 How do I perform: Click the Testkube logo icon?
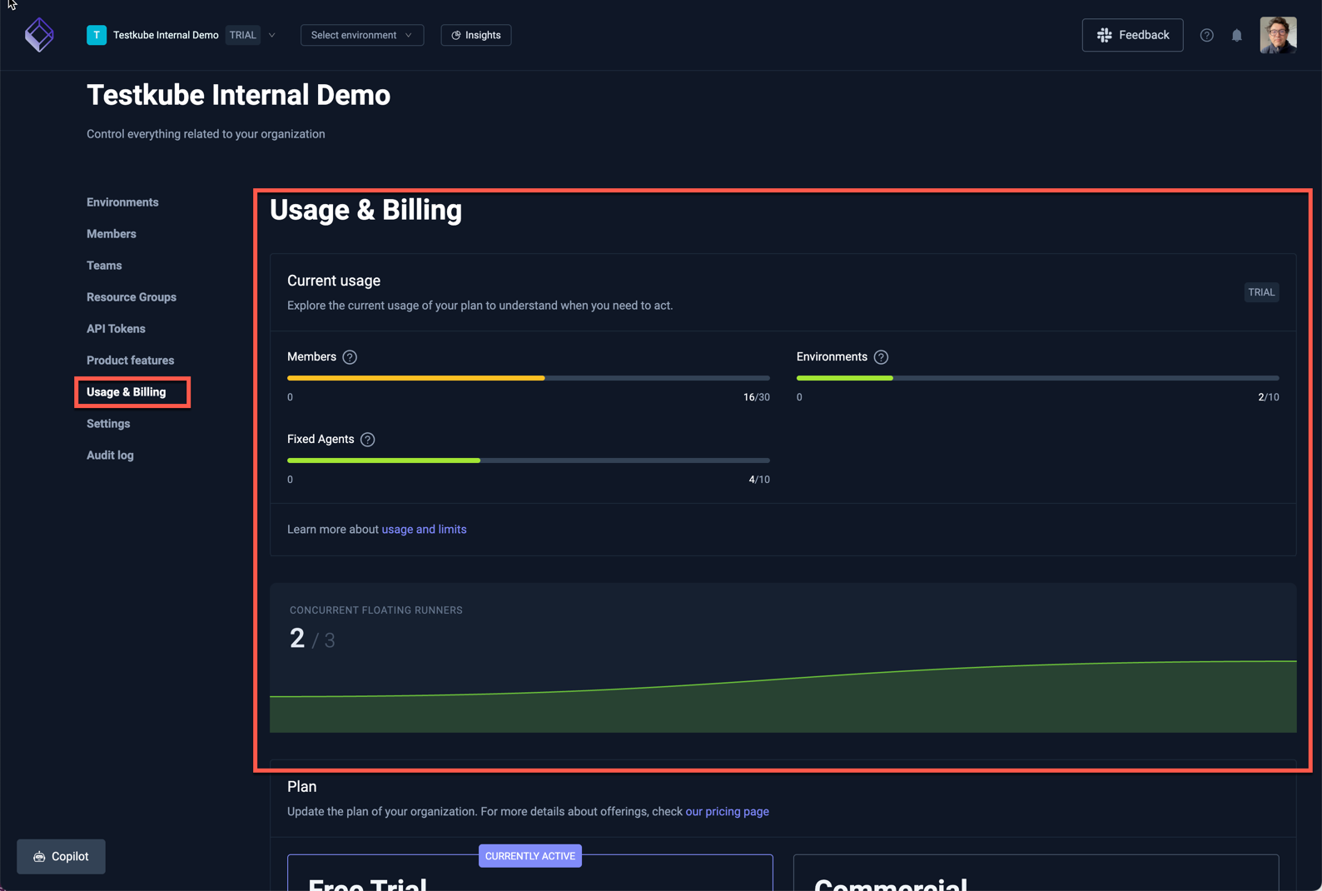pyautogui.click(x=39, y=35)
